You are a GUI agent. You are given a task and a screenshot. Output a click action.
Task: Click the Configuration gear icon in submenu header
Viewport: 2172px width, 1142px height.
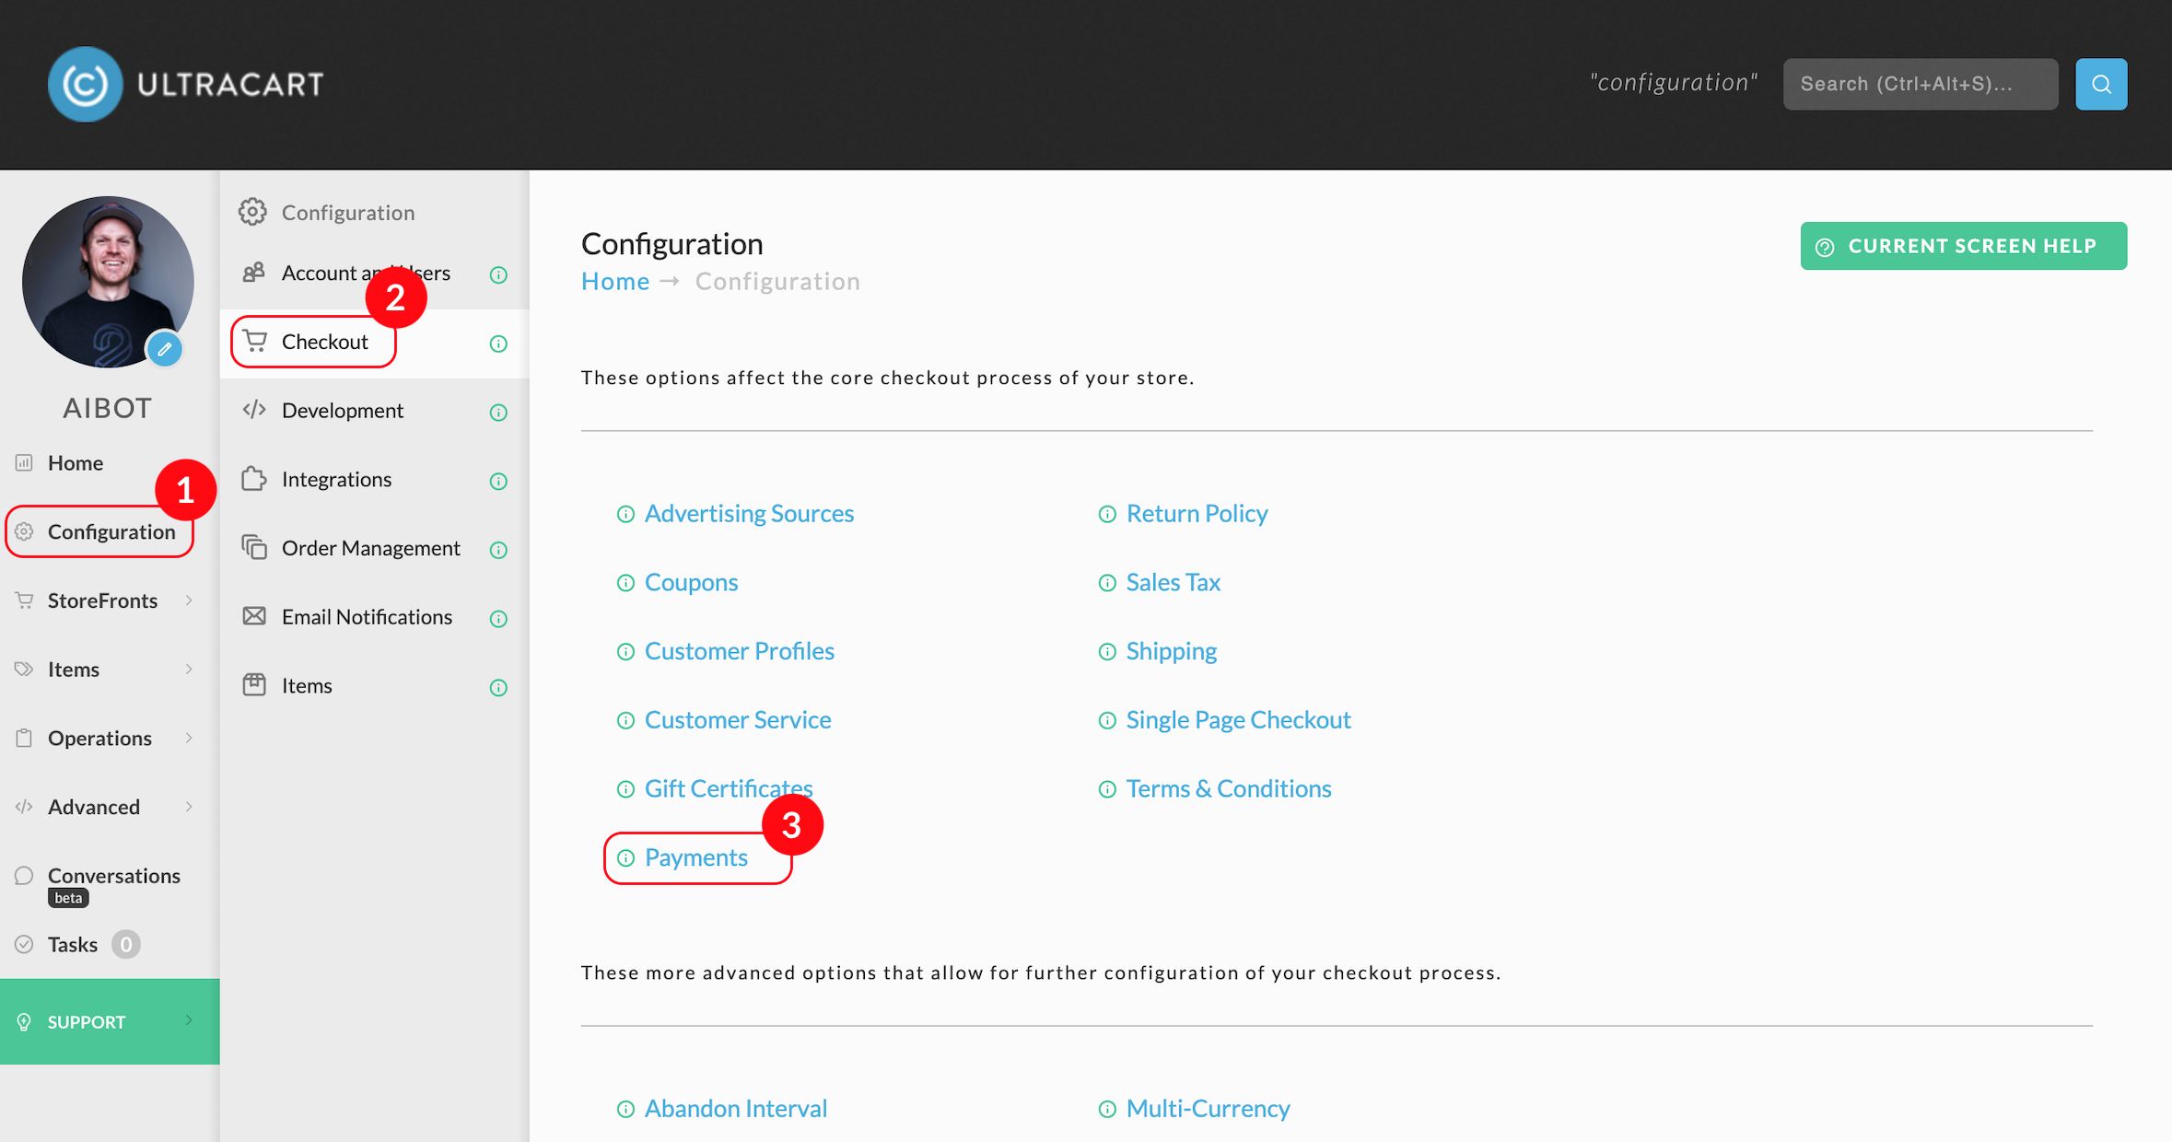(x=252, y=212)
